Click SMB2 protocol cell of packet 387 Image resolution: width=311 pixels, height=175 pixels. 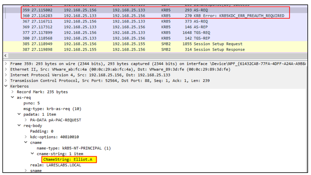pos(166,50)
